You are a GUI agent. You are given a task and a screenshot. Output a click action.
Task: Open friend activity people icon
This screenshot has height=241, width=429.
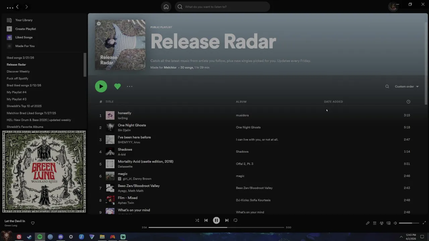click(x=381, y=223)
